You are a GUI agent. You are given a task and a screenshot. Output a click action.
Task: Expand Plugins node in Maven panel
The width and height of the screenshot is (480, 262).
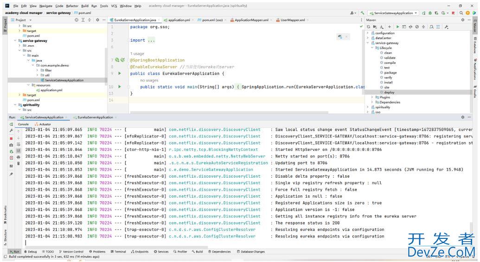[372, 97]
